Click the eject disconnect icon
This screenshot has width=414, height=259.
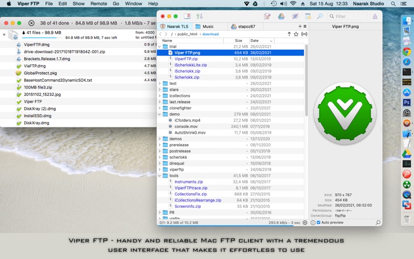click(x=375, y=17)
